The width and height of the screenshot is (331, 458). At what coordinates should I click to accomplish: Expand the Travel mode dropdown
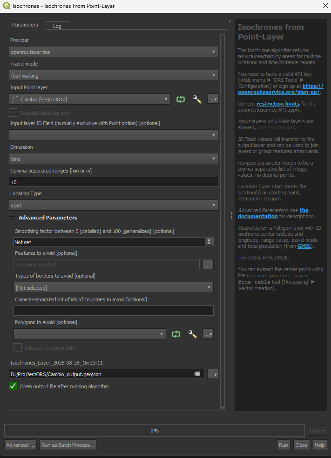pyautogui.click(x=114, y=75)
